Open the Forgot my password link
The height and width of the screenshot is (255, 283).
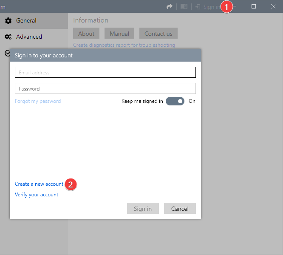coord(38,101)
